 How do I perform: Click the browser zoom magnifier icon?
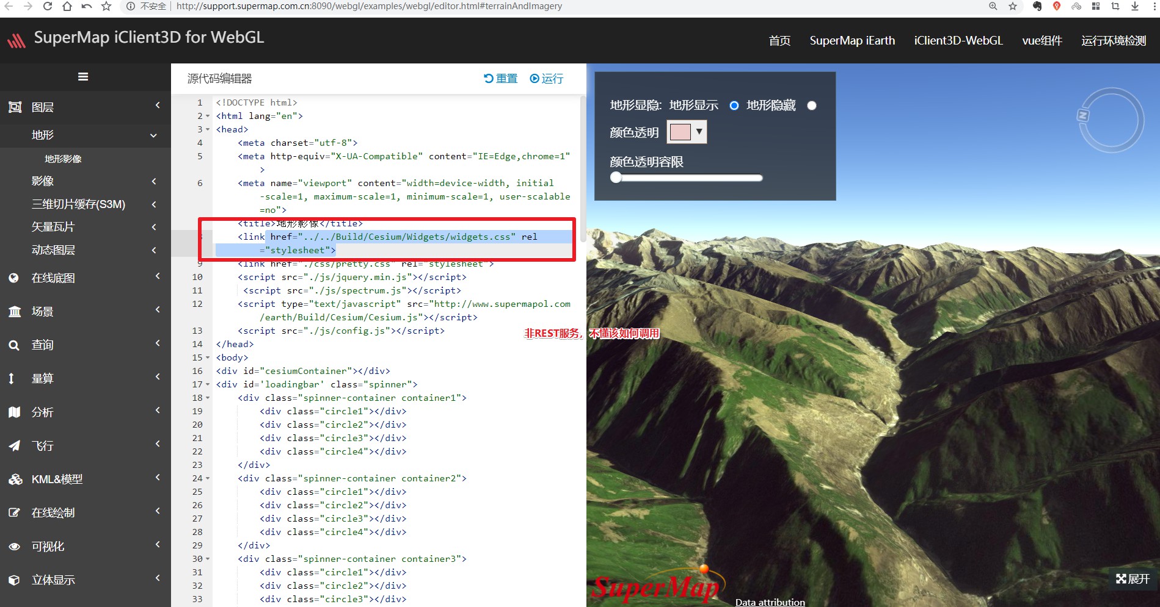tap(993, 6)
